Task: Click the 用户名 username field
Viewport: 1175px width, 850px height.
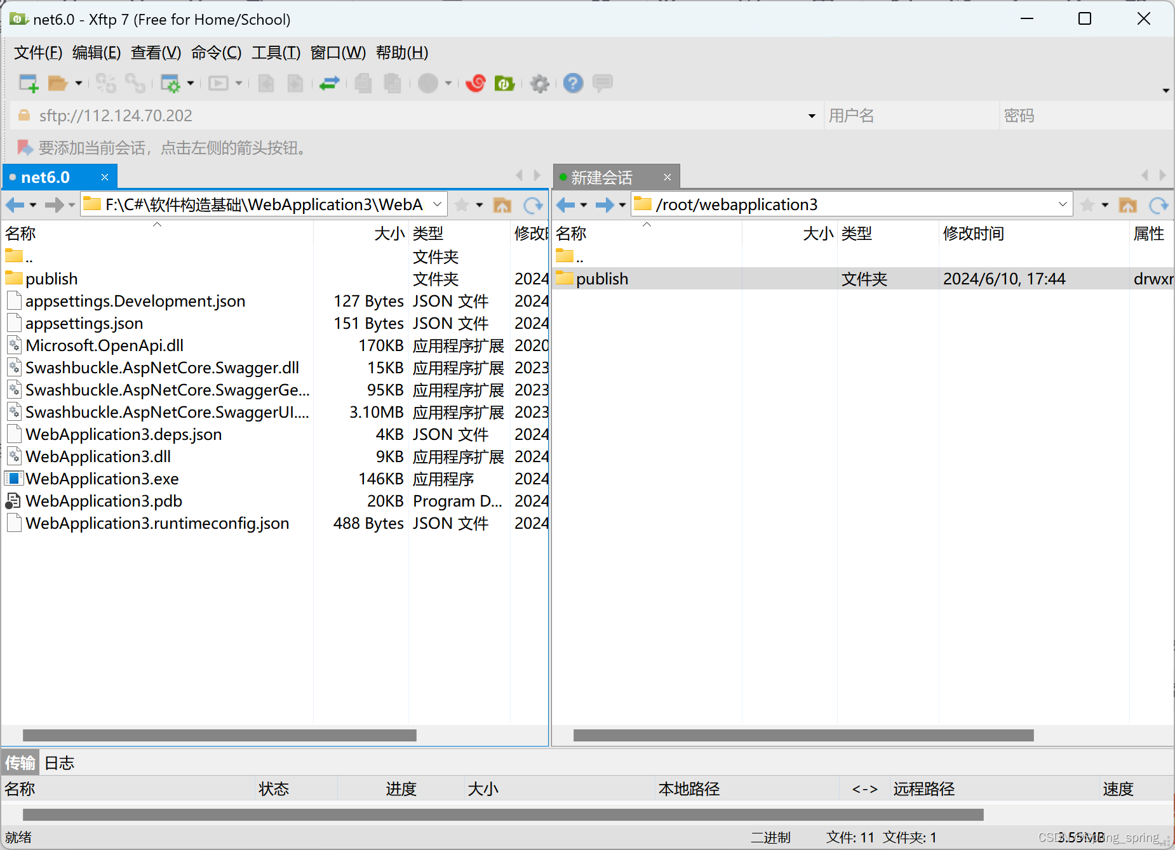Action: click(911, 116)
